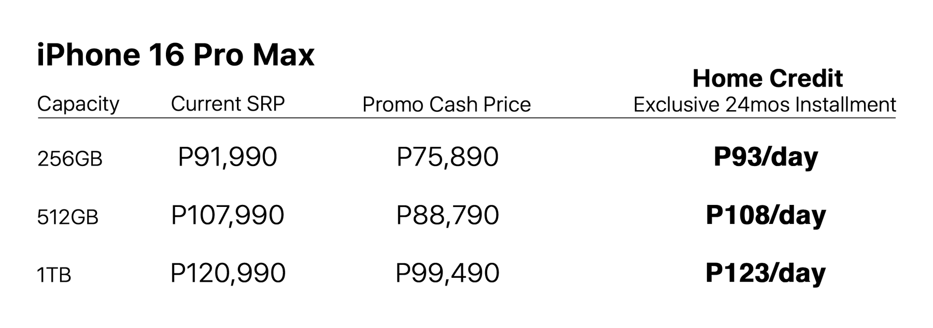This screenshot has height=328, width=933.
Task: Select the P88,790 promo cash price
Action: [x=447, y=215]
